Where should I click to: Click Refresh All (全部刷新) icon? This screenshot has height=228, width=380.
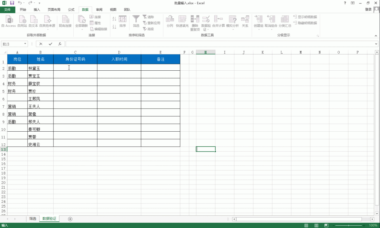[81, 20]
